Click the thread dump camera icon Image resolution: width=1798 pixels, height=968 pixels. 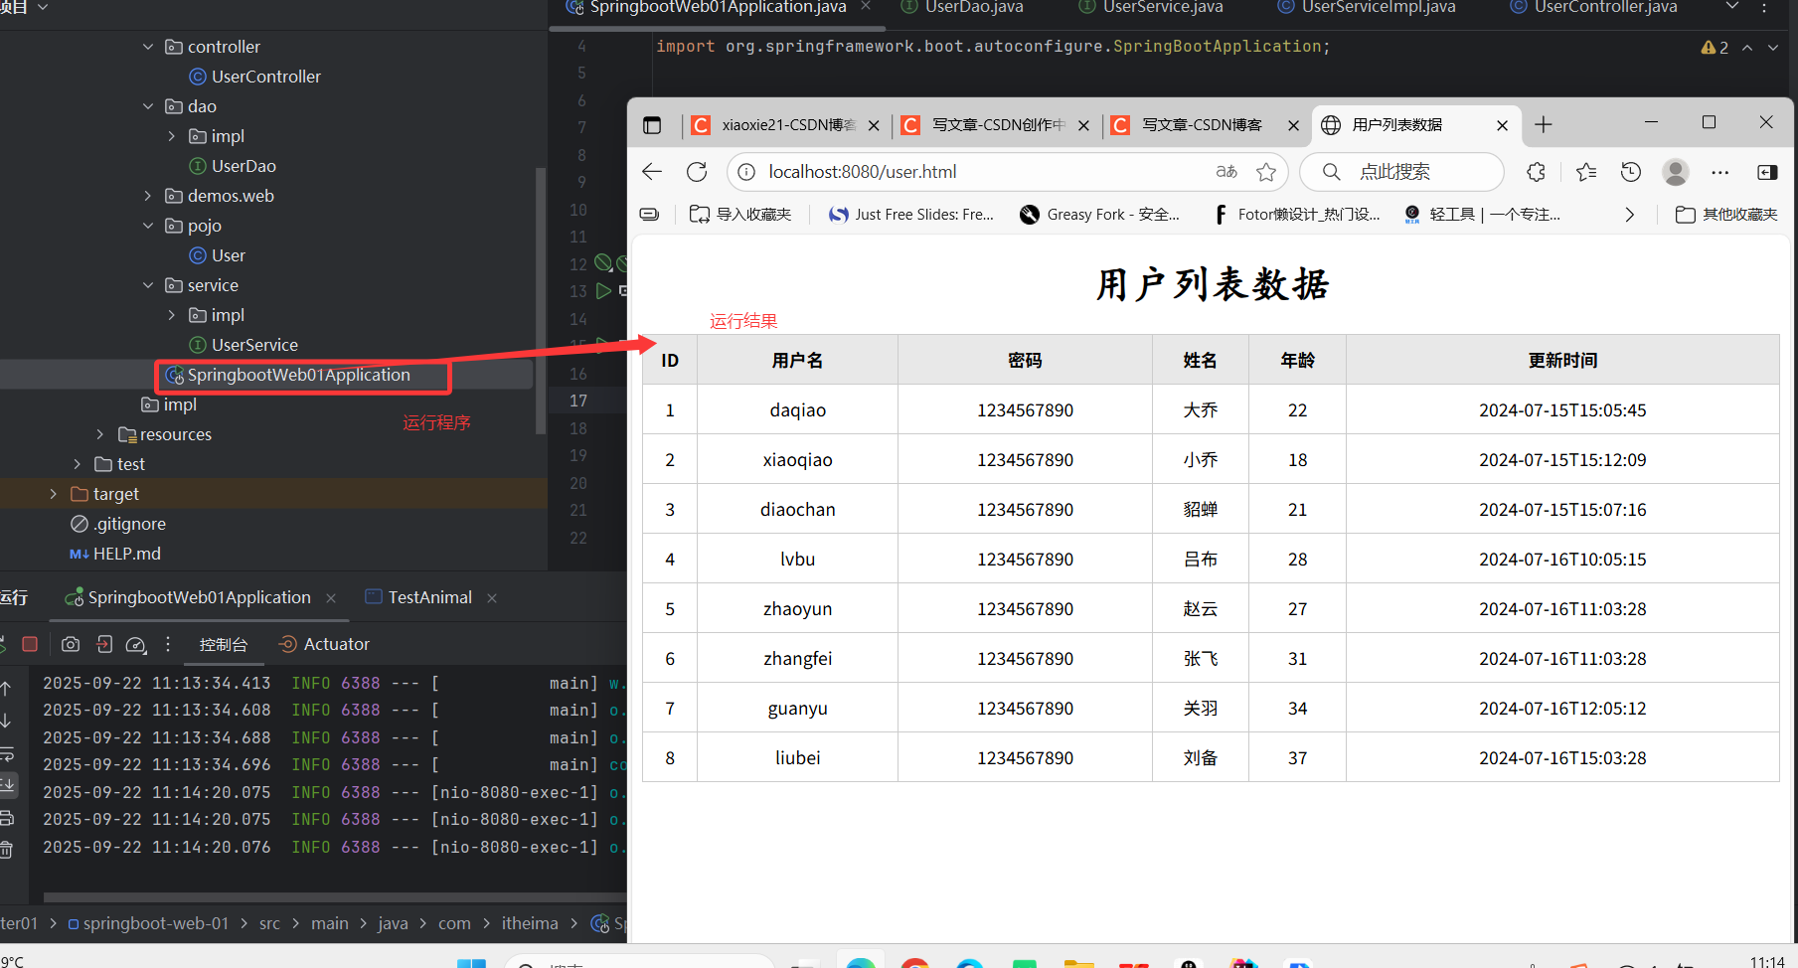pos(71,644)
